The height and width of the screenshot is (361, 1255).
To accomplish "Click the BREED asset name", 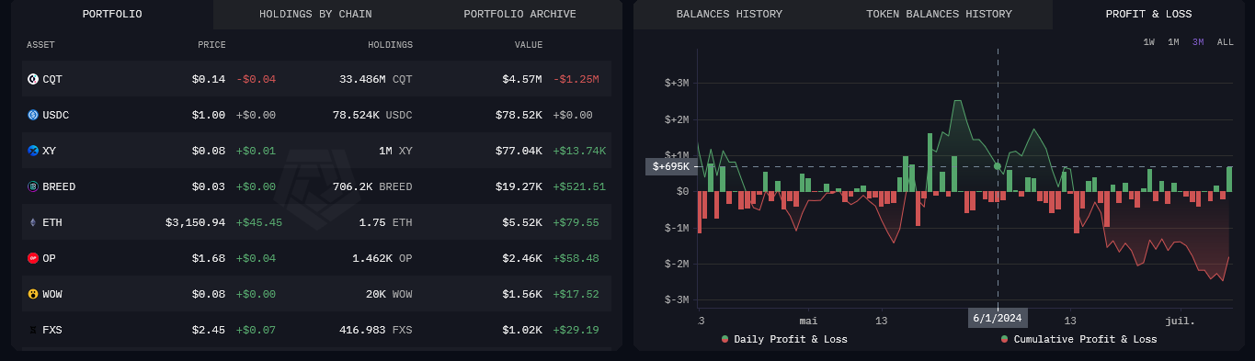I will (59, 186).
